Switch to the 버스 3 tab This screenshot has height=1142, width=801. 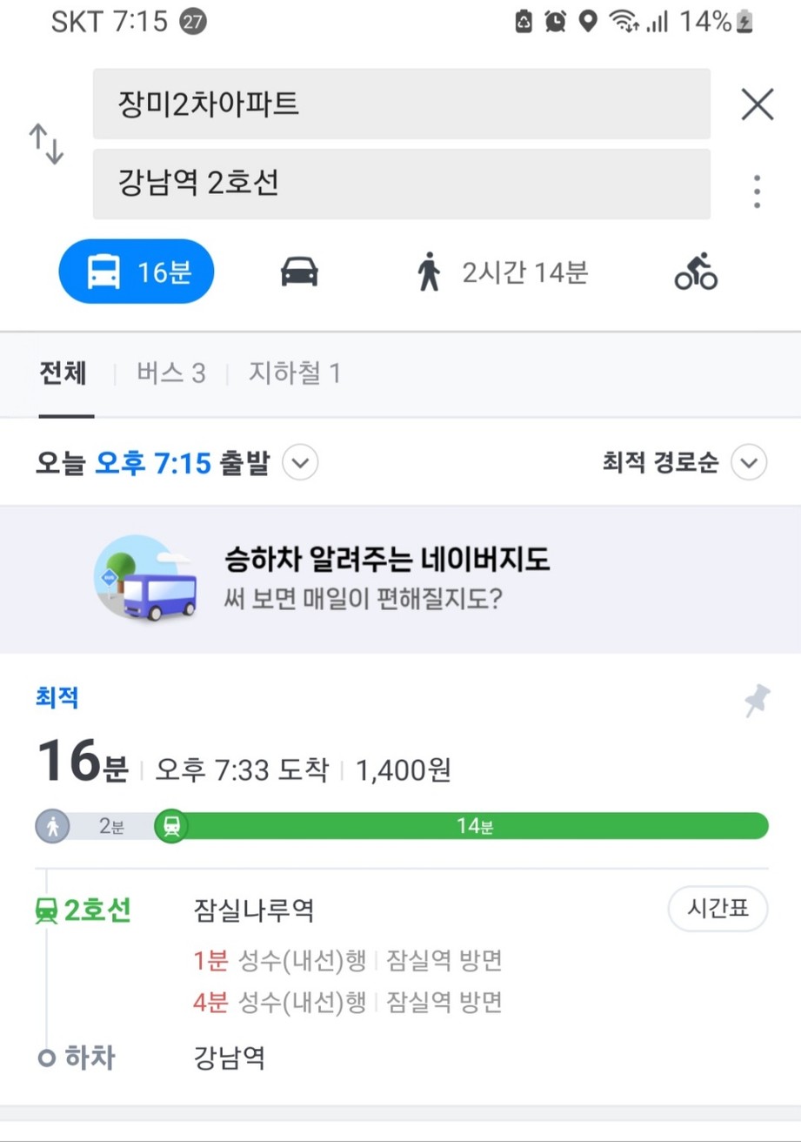point(171,374)
